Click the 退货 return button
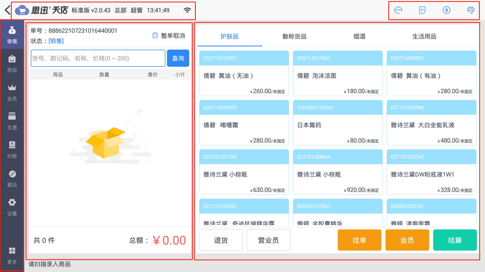The height and width of the screenshot is (272, 485). [x=221, y=240]
